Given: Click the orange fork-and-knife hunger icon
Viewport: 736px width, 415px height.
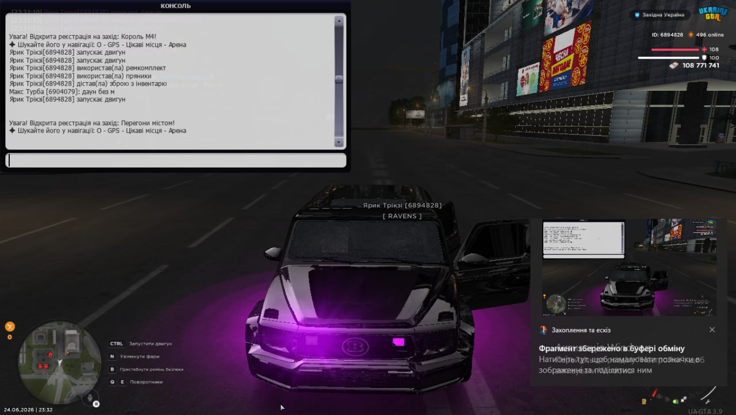Looking at the screenshot, I should coord(10,326).
